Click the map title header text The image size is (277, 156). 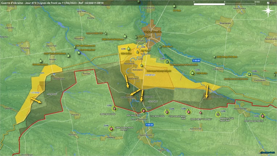coord(52,3)
